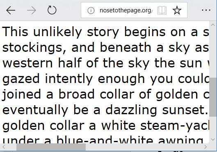This screenshot has height=152, width=217.
Task: Click vertical scrollbar track above the thumb
Action: [213, 53]
